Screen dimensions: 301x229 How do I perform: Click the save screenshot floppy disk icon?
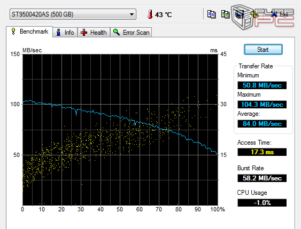[x=240, y=14]
